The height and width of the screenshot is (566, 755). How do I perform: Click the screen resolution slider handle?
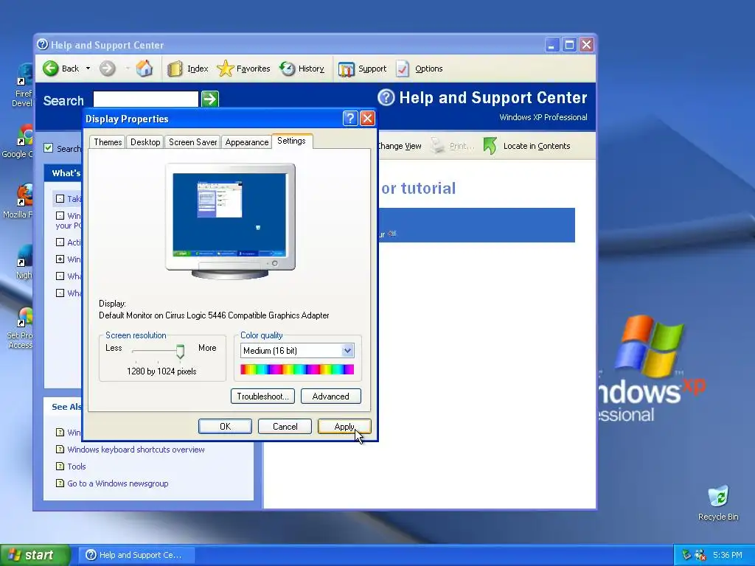180,352
